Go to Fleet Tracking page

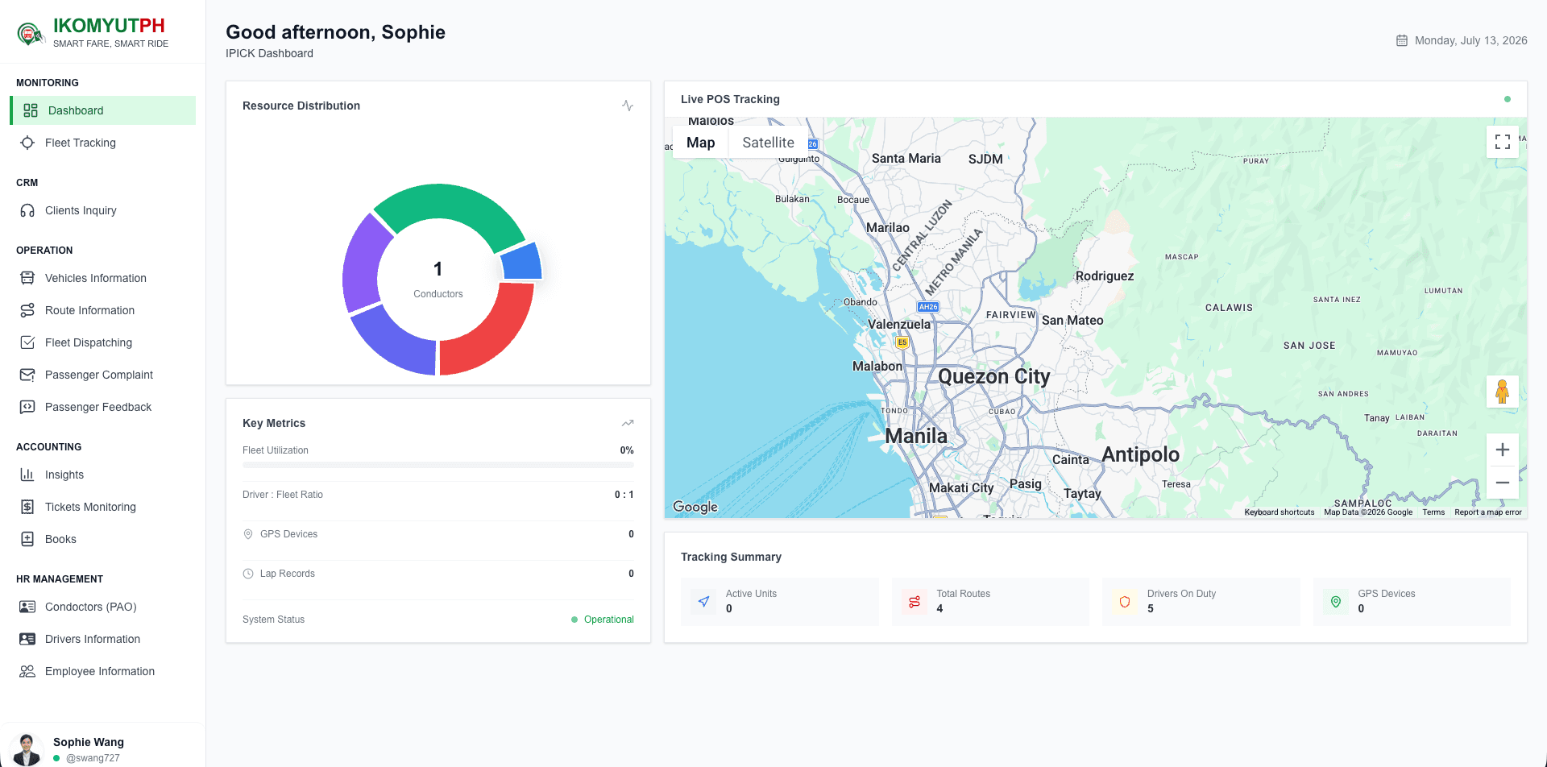click(x=102, y=143)
